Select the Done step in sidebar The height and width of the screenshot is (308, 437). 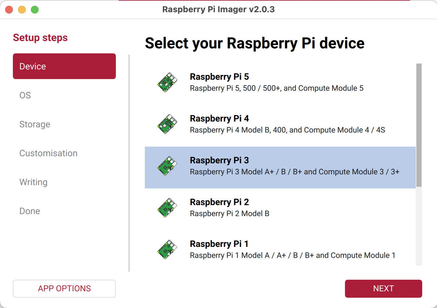click(30, 211)
